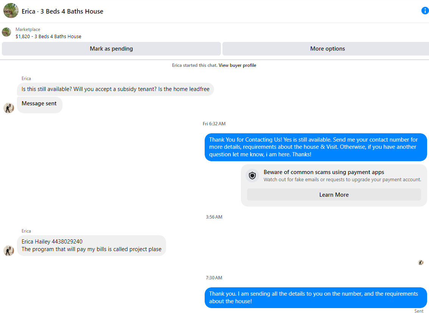Mark the listing as pending
This screenshot has width=429, height=313.
click(x=111, y=49)
